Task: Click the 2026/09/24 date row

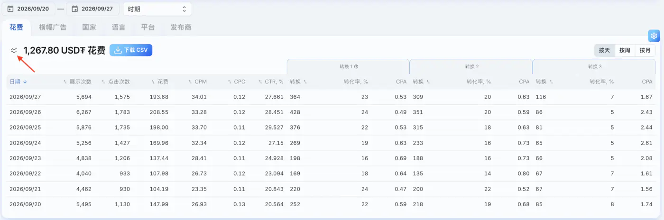Action: 332,143
